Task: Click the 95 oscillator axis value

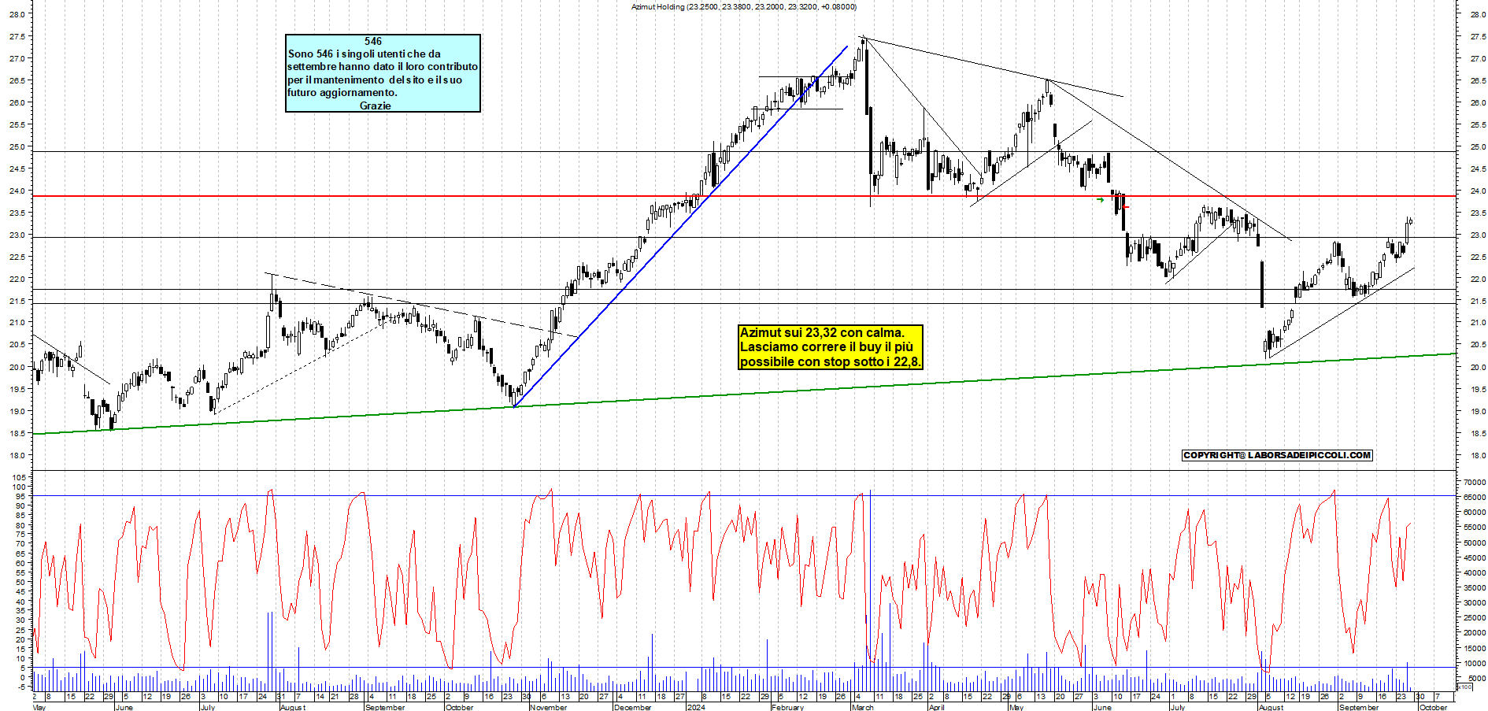Action: (21, 496)
